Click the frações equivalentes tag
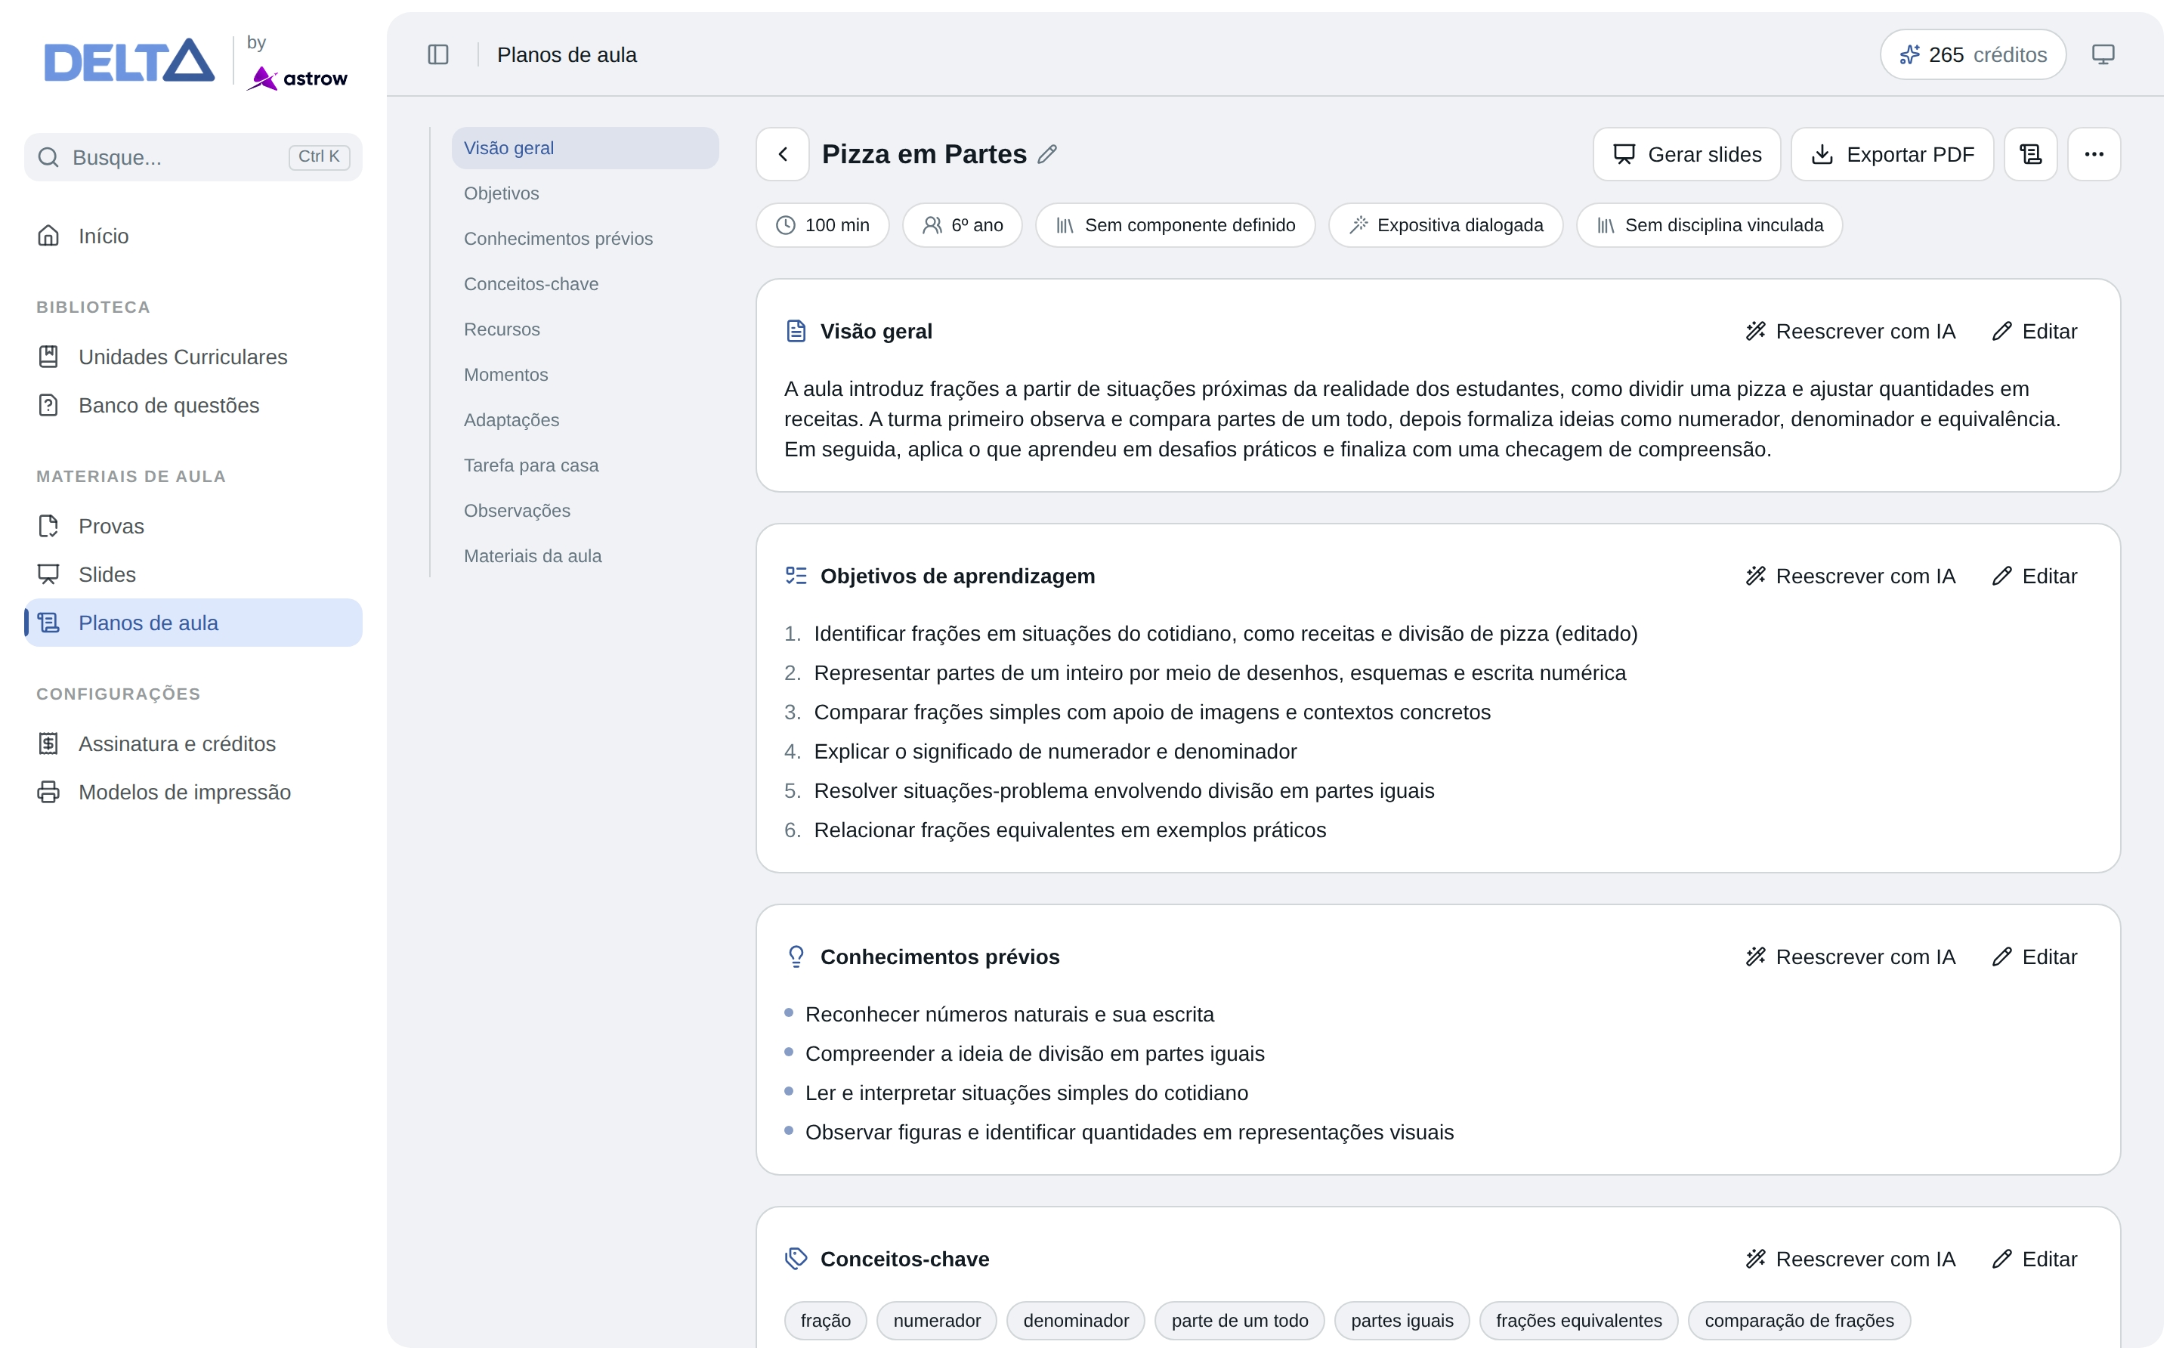This screenshot has width=2176, height=1360. pos(1578,1321)
